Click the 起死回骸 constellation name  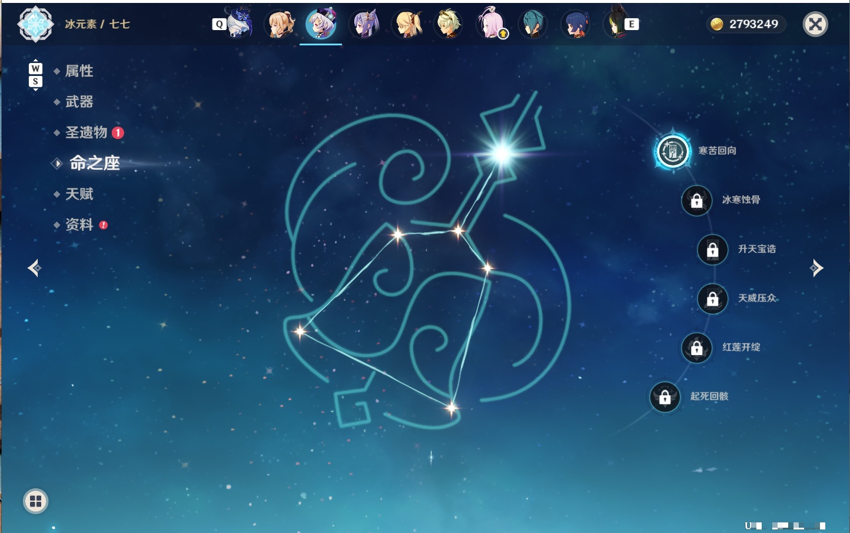[x=709, y=396]
